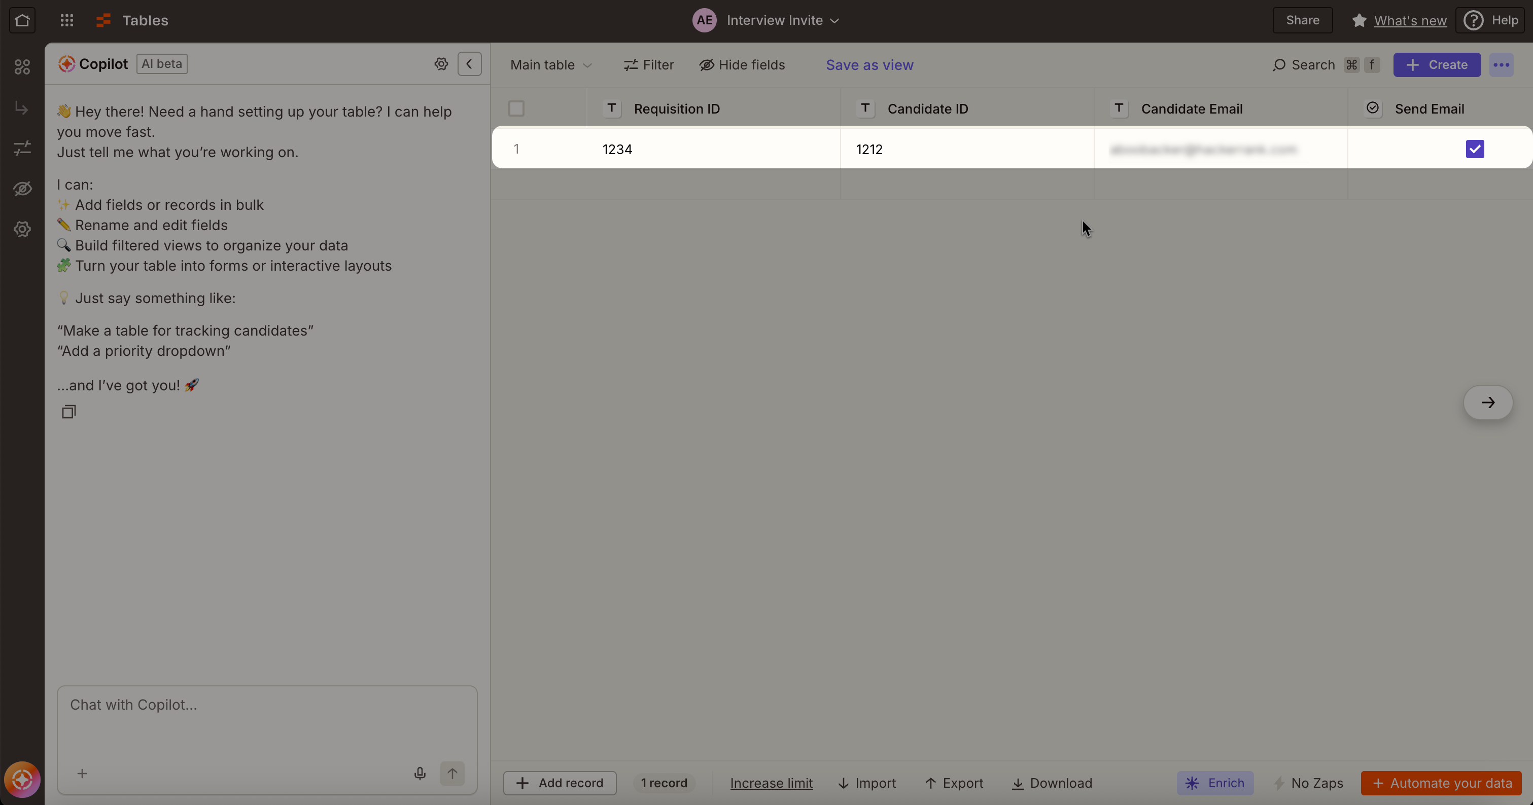Open the three-dots more options menu
The image size is (1533, 805).
(1501, 65)
